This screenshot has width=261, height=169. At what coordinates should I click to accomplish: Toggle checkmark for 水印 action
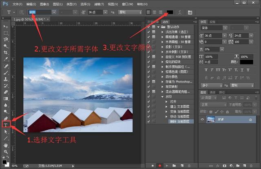tap(148, 96)
